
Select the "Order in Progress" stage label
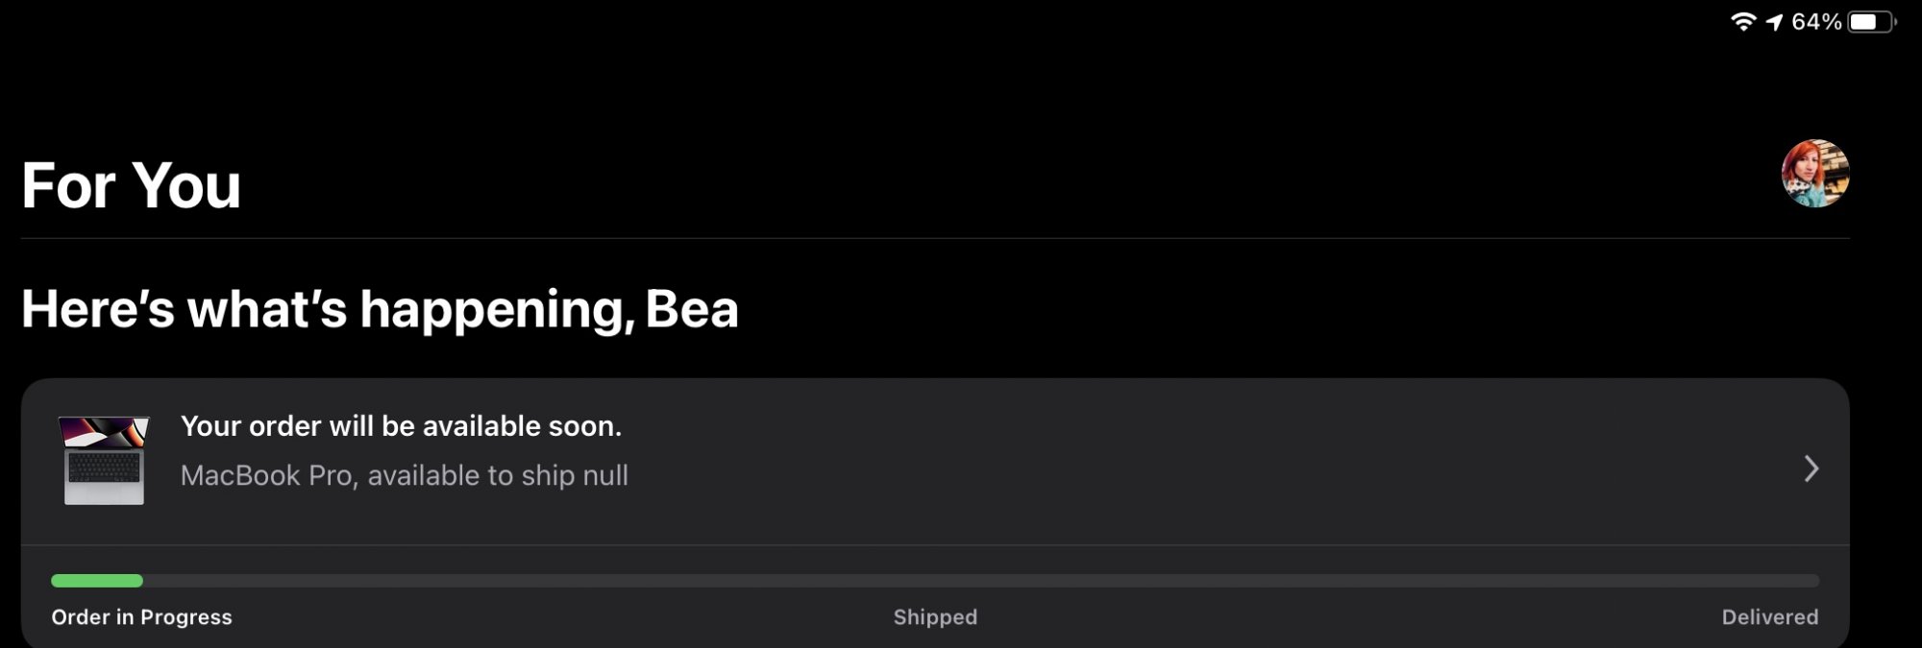point(141,617)
